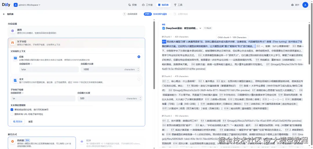Select the 全文 radio button

(x=139, y=79)
